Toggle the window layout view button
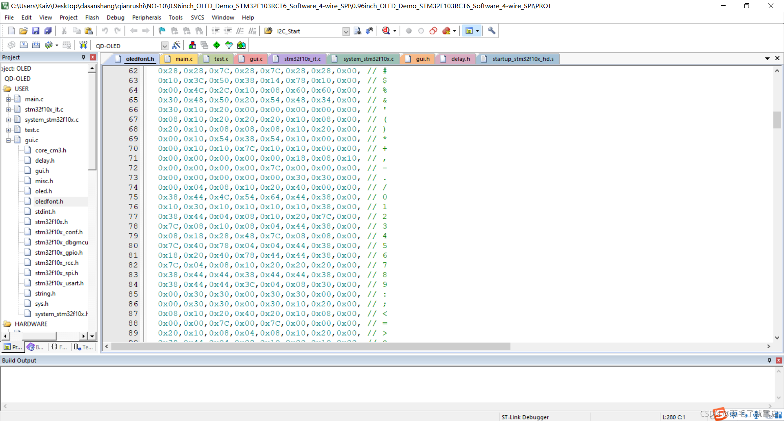 coord(469,31)
